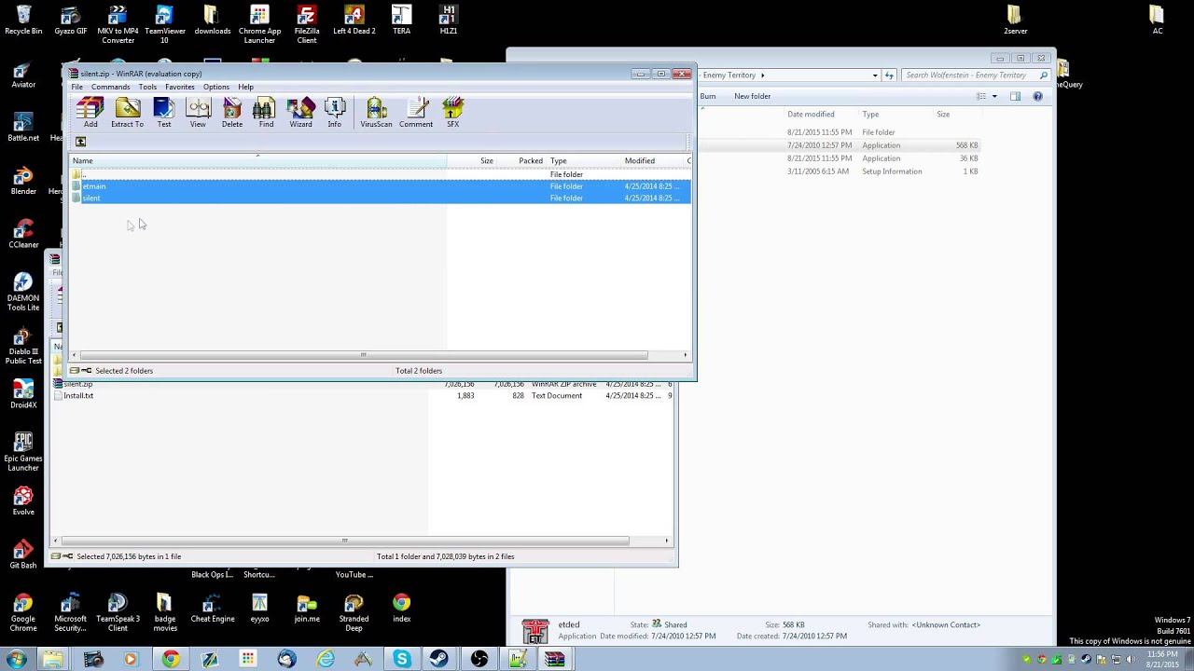This screenshot has width=1194, height=671.
Task: Open the Options menu
Action: (x=216, y=87)
